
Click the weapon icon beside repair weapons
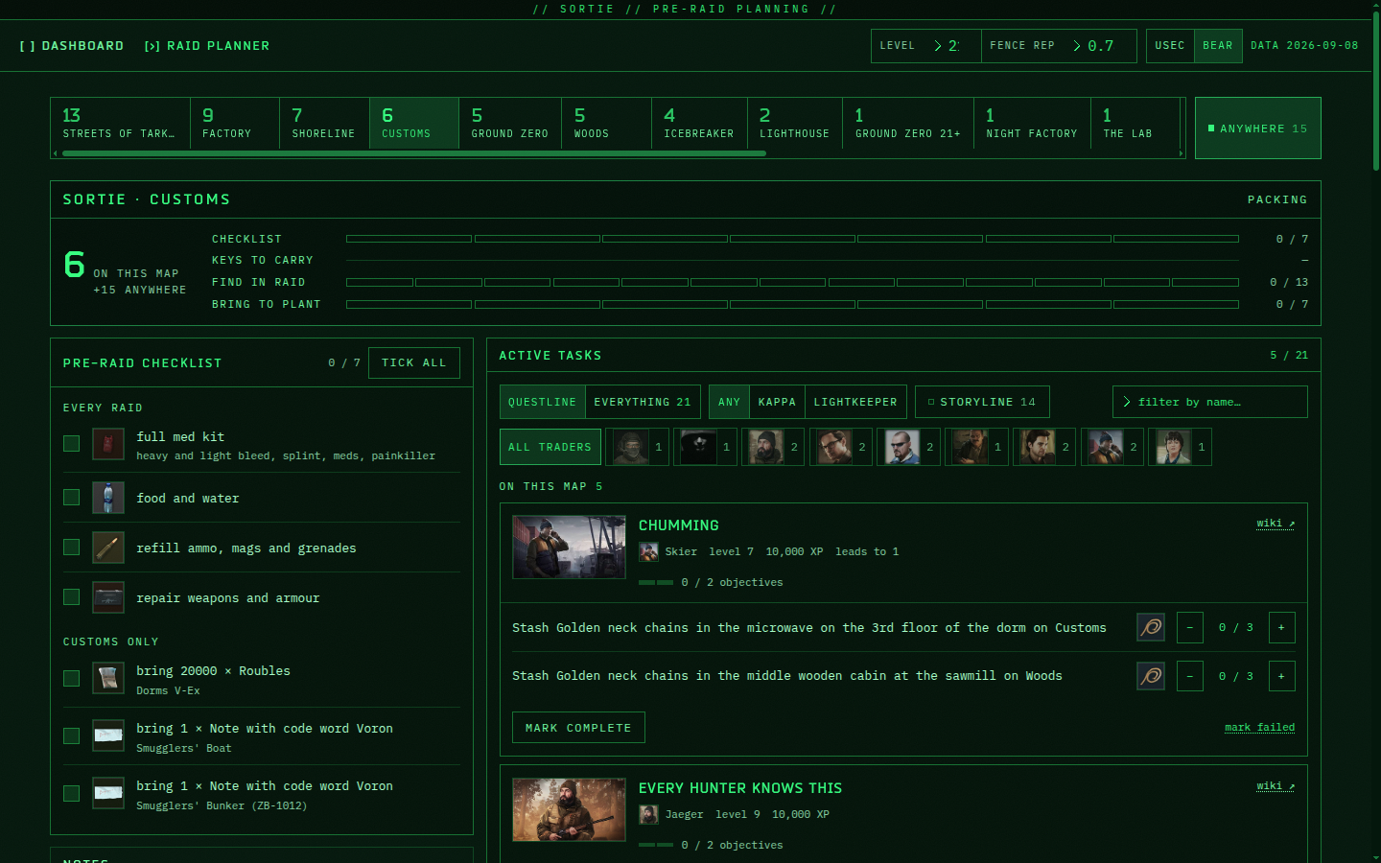tap(108, 597)
